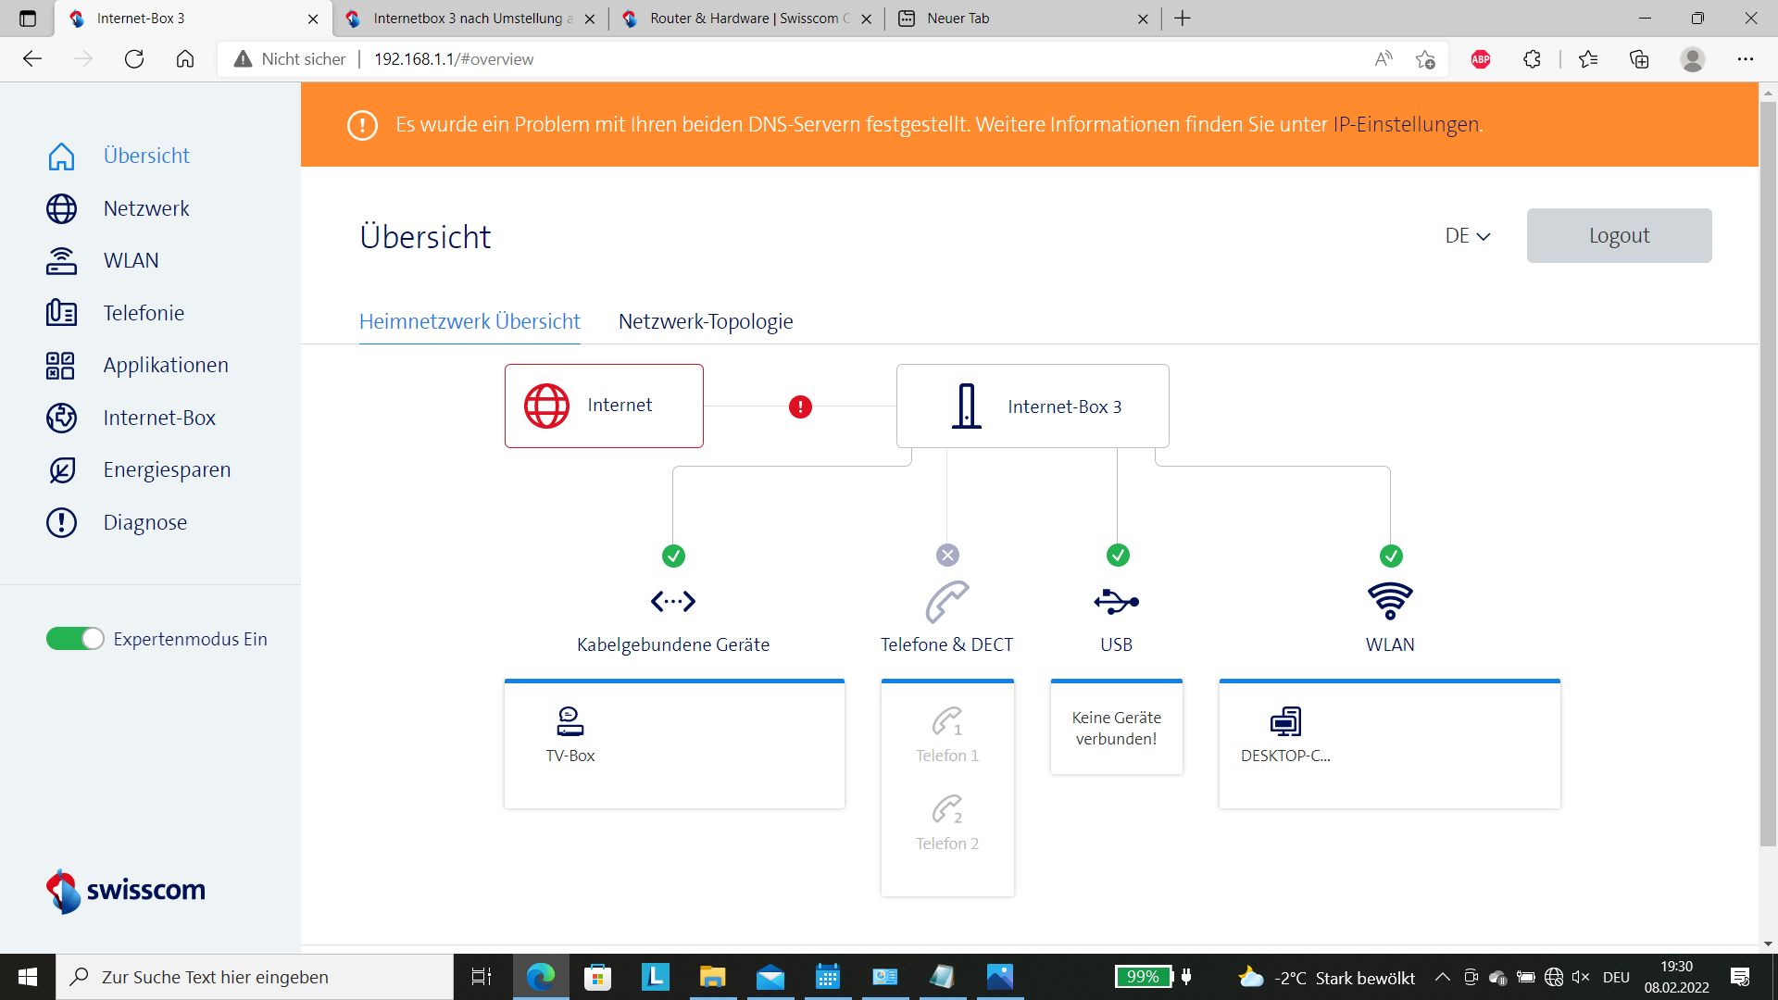This screenshot has height=1000, width=1778.
Task: Open Diagnose via the exclamation icon
Action: (61, 522)
